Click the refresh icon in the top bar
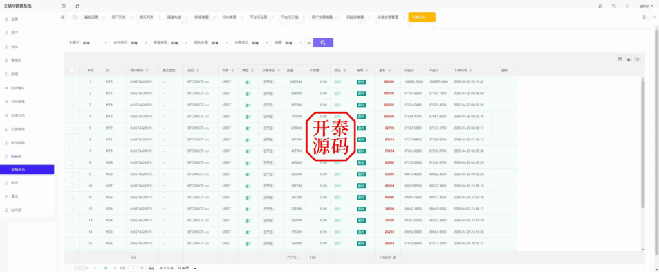Viewport: 659px width, 272px height. (77, 6)
